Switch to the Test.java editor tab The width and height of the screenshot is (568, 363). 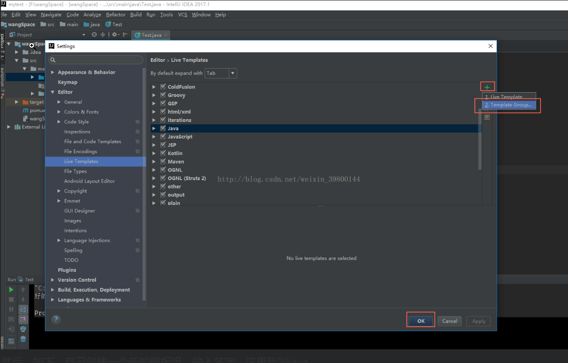[150, 35]
